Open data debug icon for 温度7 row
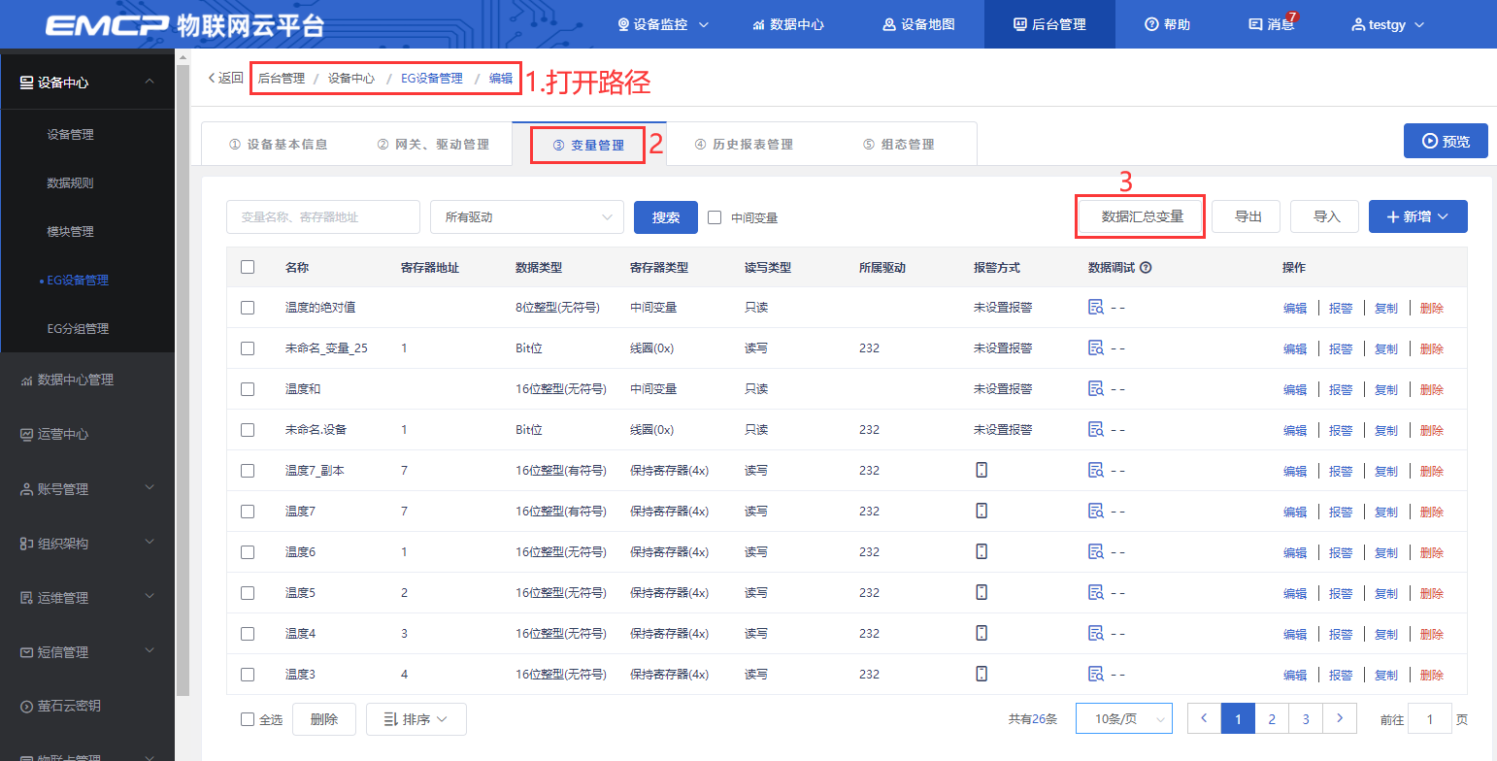This screenshot has width=1497, height=761. 1096,511
